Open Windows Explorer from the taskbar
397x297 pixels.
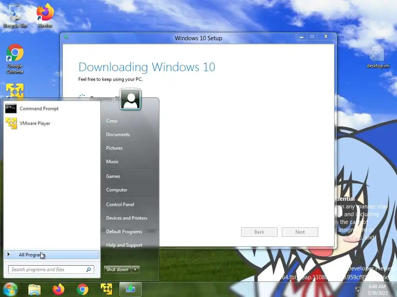pos(35,289)
